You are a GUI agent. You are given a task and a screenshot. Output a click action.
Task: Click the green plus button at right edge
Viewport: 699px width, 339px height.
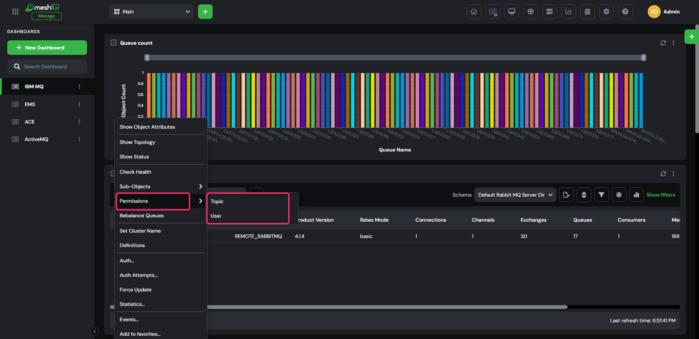pyautogui.click(x=691, y=37)
